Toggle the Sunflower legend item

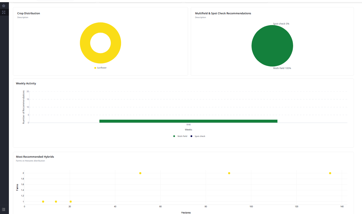(x=100, y=68)
